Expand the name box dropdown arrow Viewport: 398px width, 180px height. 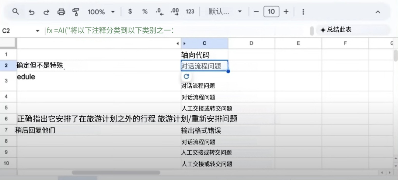click(37, 31)
